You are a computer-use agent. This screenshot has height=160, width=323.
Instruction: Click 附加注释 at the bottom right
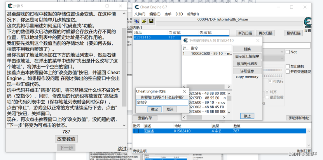coord(304,151)
